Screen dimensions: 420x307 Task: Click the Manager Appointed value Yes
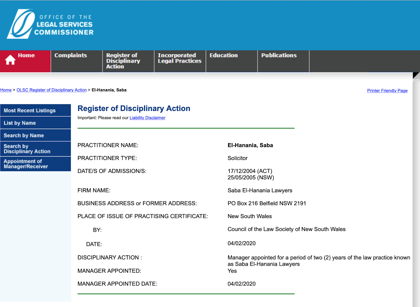(232, 271)
